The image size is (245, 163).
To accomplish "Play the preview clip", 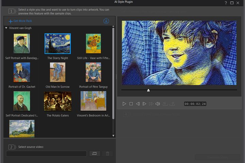I will tap(125, 104).
